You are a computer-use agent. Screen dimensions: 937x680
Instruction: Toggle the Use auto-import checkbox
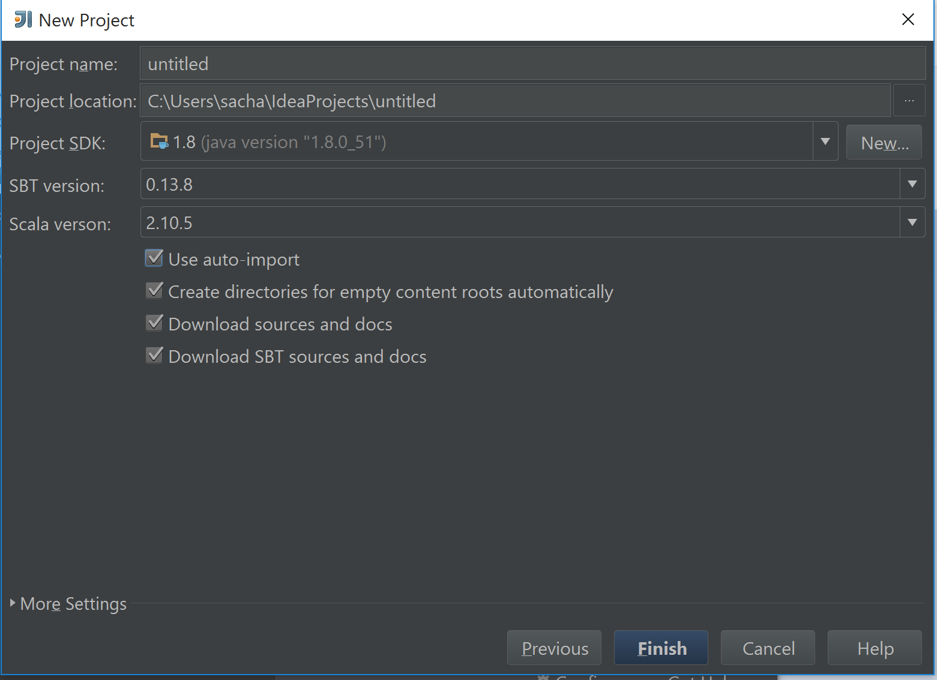point(154,258)
